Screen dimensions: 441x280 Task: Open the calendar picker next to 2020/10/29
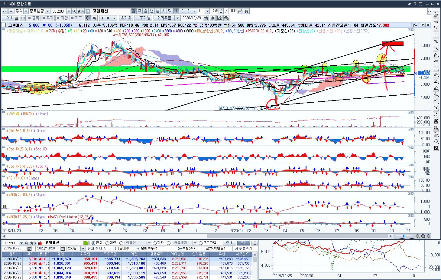(206, 18)
